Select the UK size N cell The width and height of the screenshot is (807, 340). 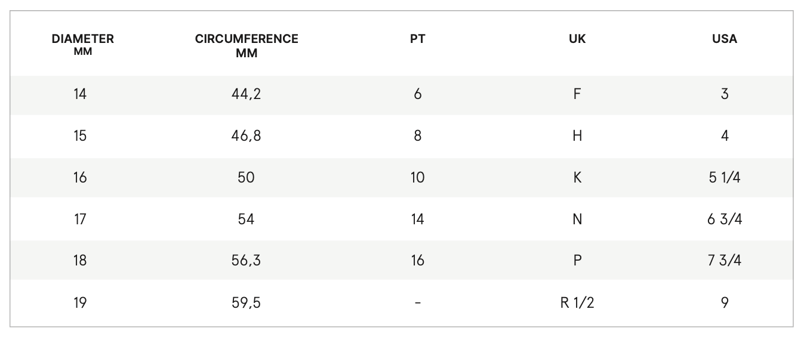coord(577,220)
